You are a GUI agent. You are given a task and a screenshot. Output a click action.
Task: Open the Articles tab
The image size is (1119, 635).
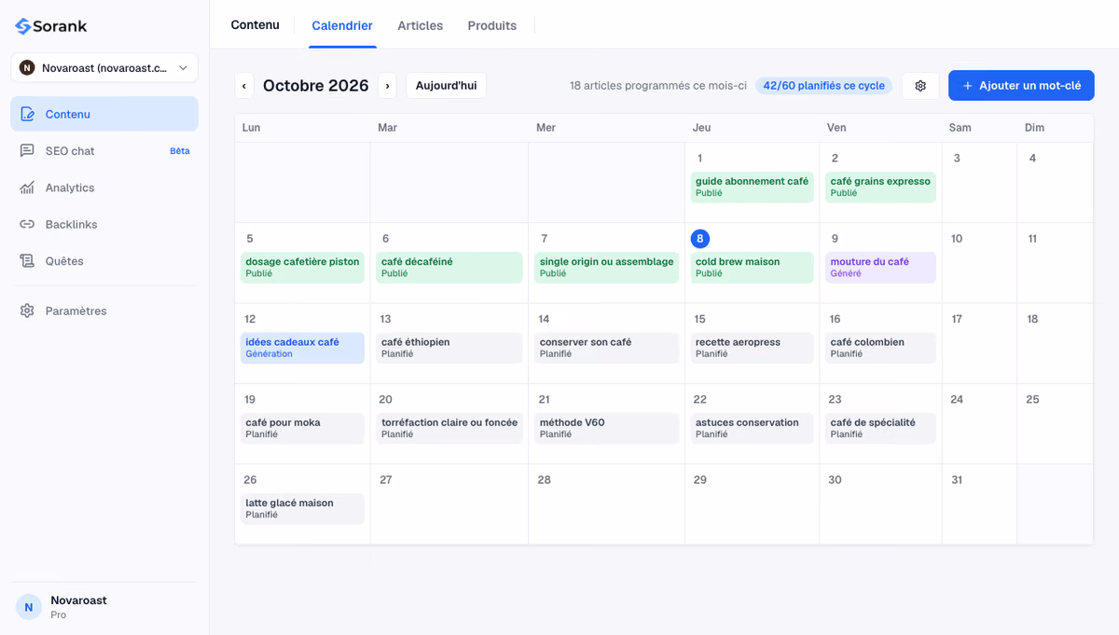point(421,25)
